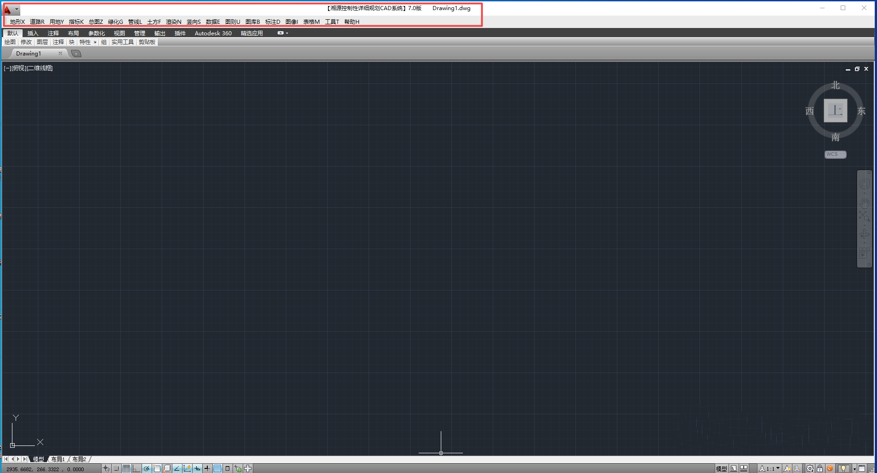877x473 pixels.
Task: Expand the 特性 ribbon panel
Action: coord(87,42)
